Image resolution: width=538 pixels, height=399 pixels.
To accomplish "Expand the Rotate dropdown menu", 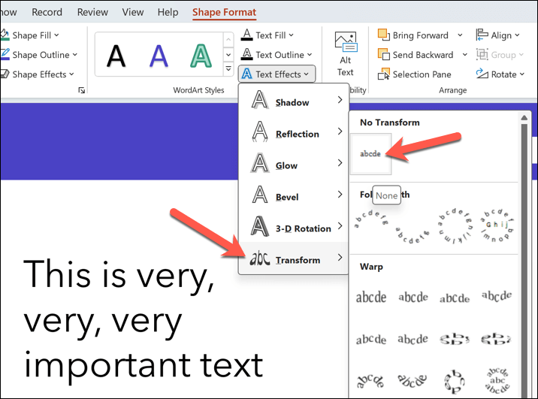I will click(497, 74).
